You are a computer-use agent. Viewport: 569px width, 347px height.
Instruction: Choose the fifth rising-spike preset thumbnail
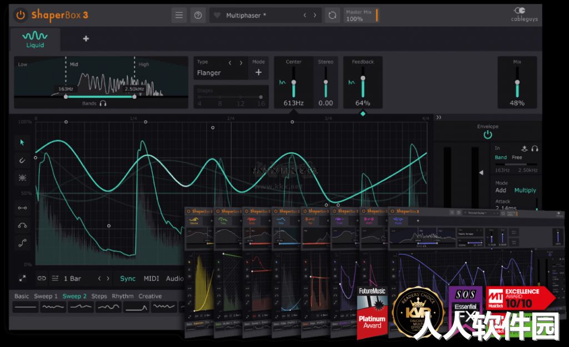[x=136, y=307]
